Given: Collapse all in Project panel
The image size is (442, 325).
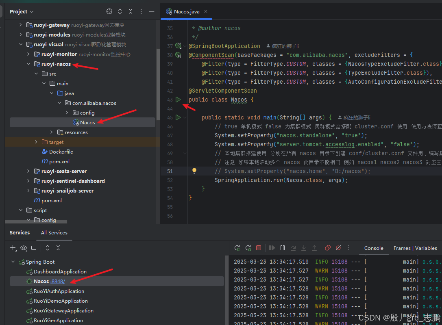Looking at the screenshot, I should coord(131,11).
